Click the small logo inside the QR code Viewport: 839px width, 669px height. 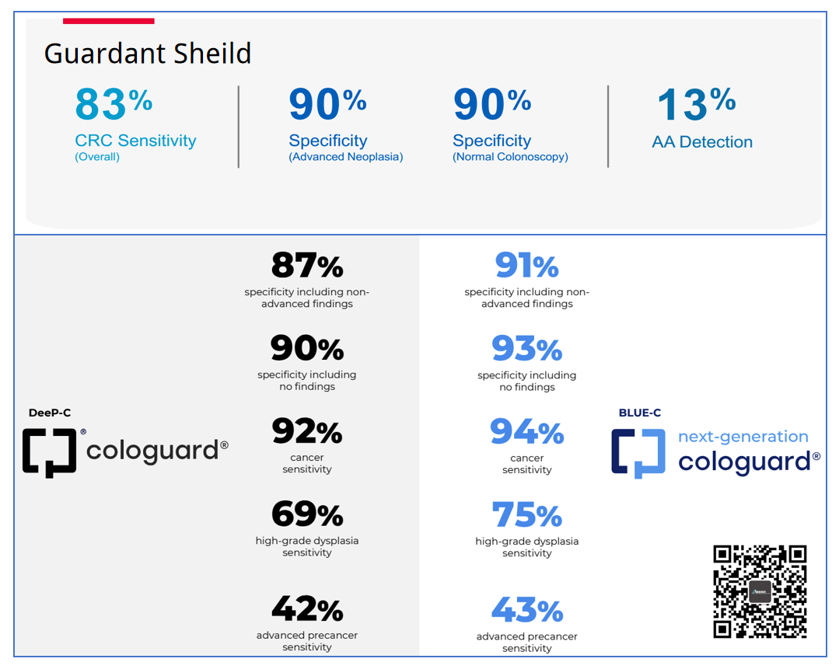760,591
